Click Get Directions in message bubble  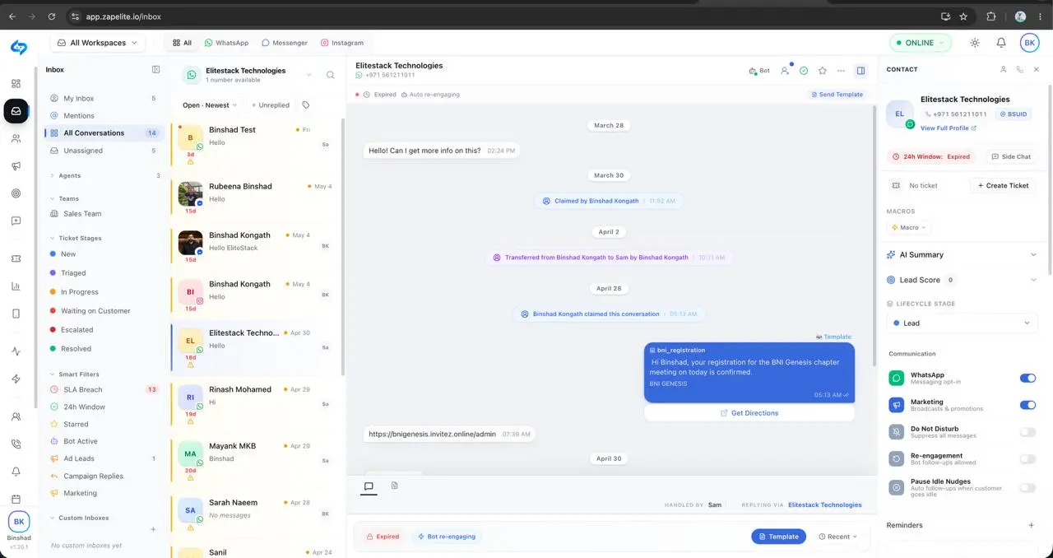tap(749, 413)
